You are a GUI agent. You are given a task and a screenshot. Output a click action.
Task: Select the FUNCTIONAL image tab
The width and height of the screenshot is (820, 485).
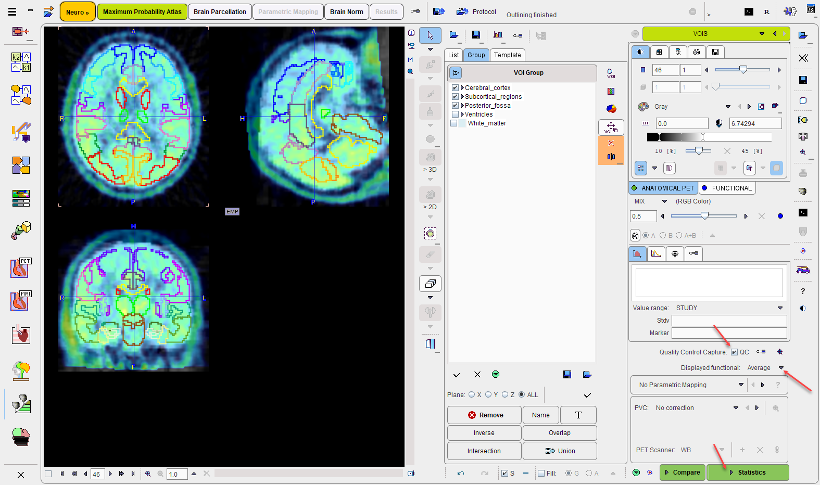(727, 188)
